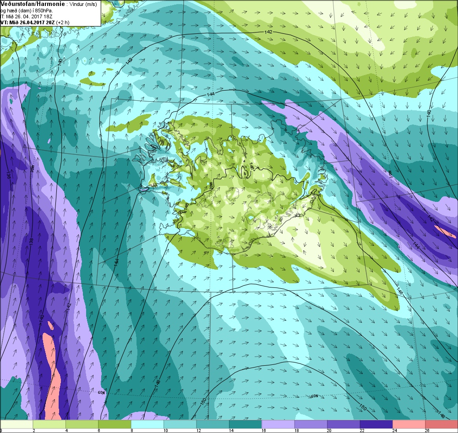Click the "138" height contour label

point(32,242)
